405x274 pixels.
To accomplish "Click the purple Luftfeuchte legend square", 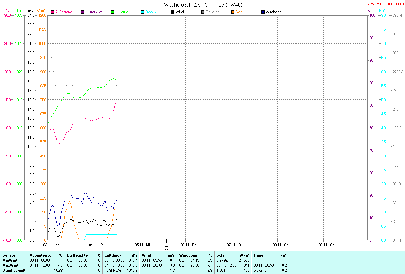I will pos(83,12).
